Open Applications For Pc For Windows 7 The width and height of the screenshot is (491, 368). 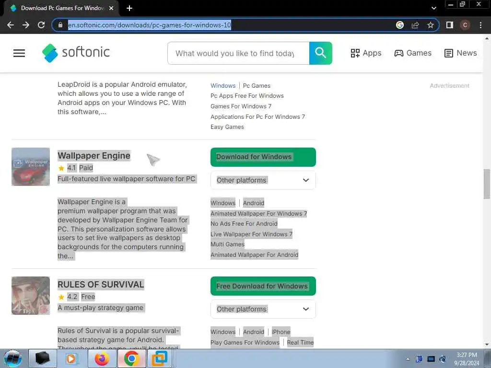(x=257, y=117)
